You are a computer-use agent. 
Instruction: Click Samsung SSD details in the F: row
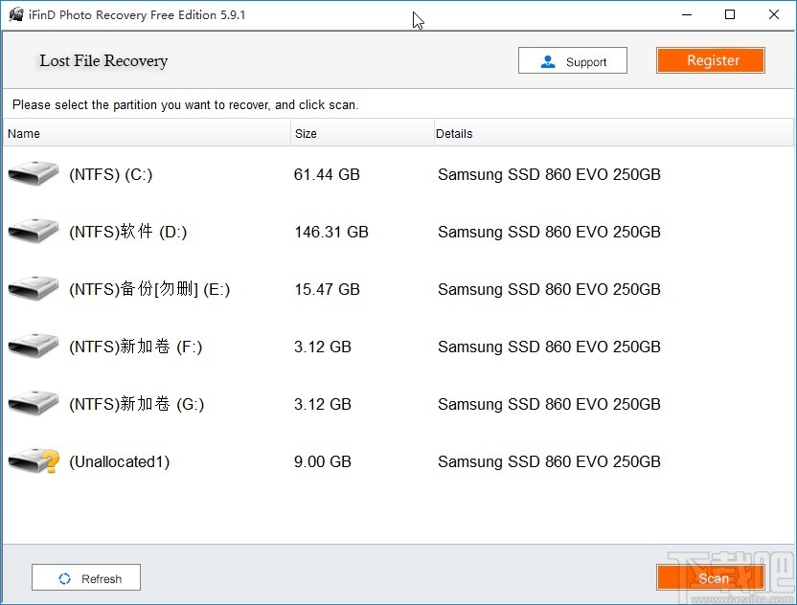[x=549, y=347]
